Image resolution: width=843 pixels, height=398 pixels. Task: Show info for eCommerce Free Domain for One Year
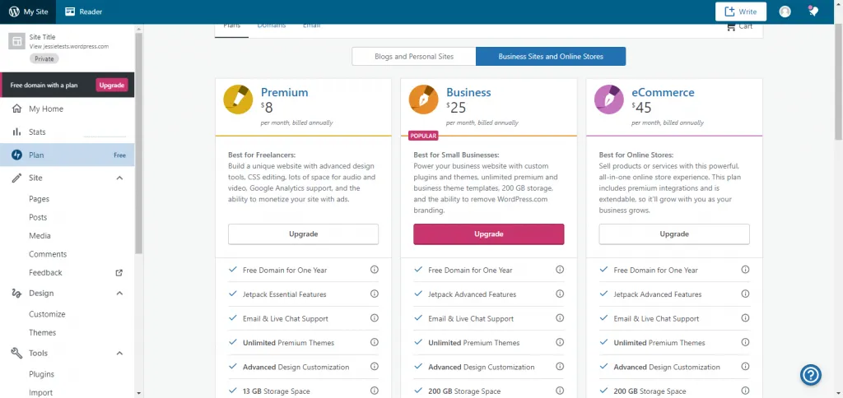(745, 270)
